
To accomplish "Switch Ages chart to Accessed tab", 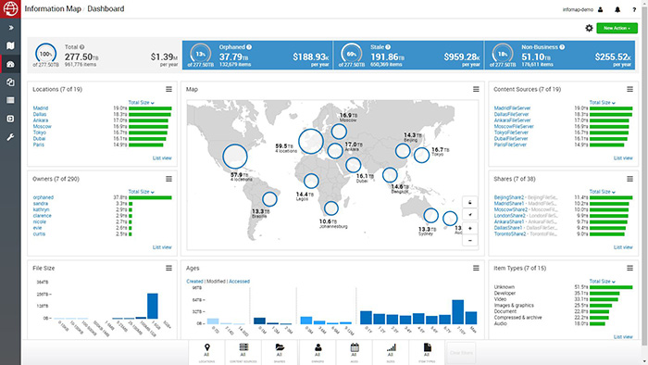I will click(239, 282).
